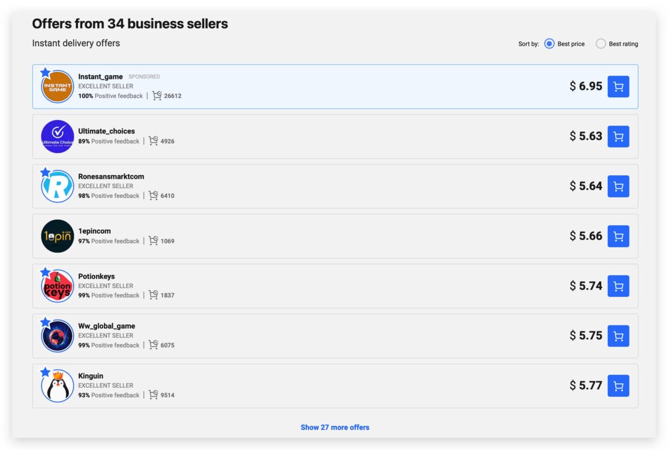The height and width of the screenshot is (450, 668).
Task: Open Ww_global_game seller name
Action: click(x=106, y=326)
